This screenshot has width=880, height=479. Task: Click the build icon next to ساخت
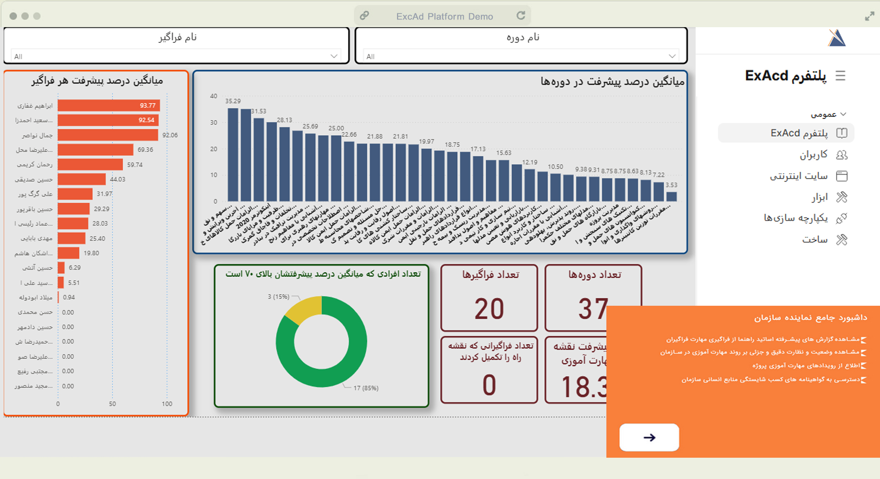tap(841, 240)
